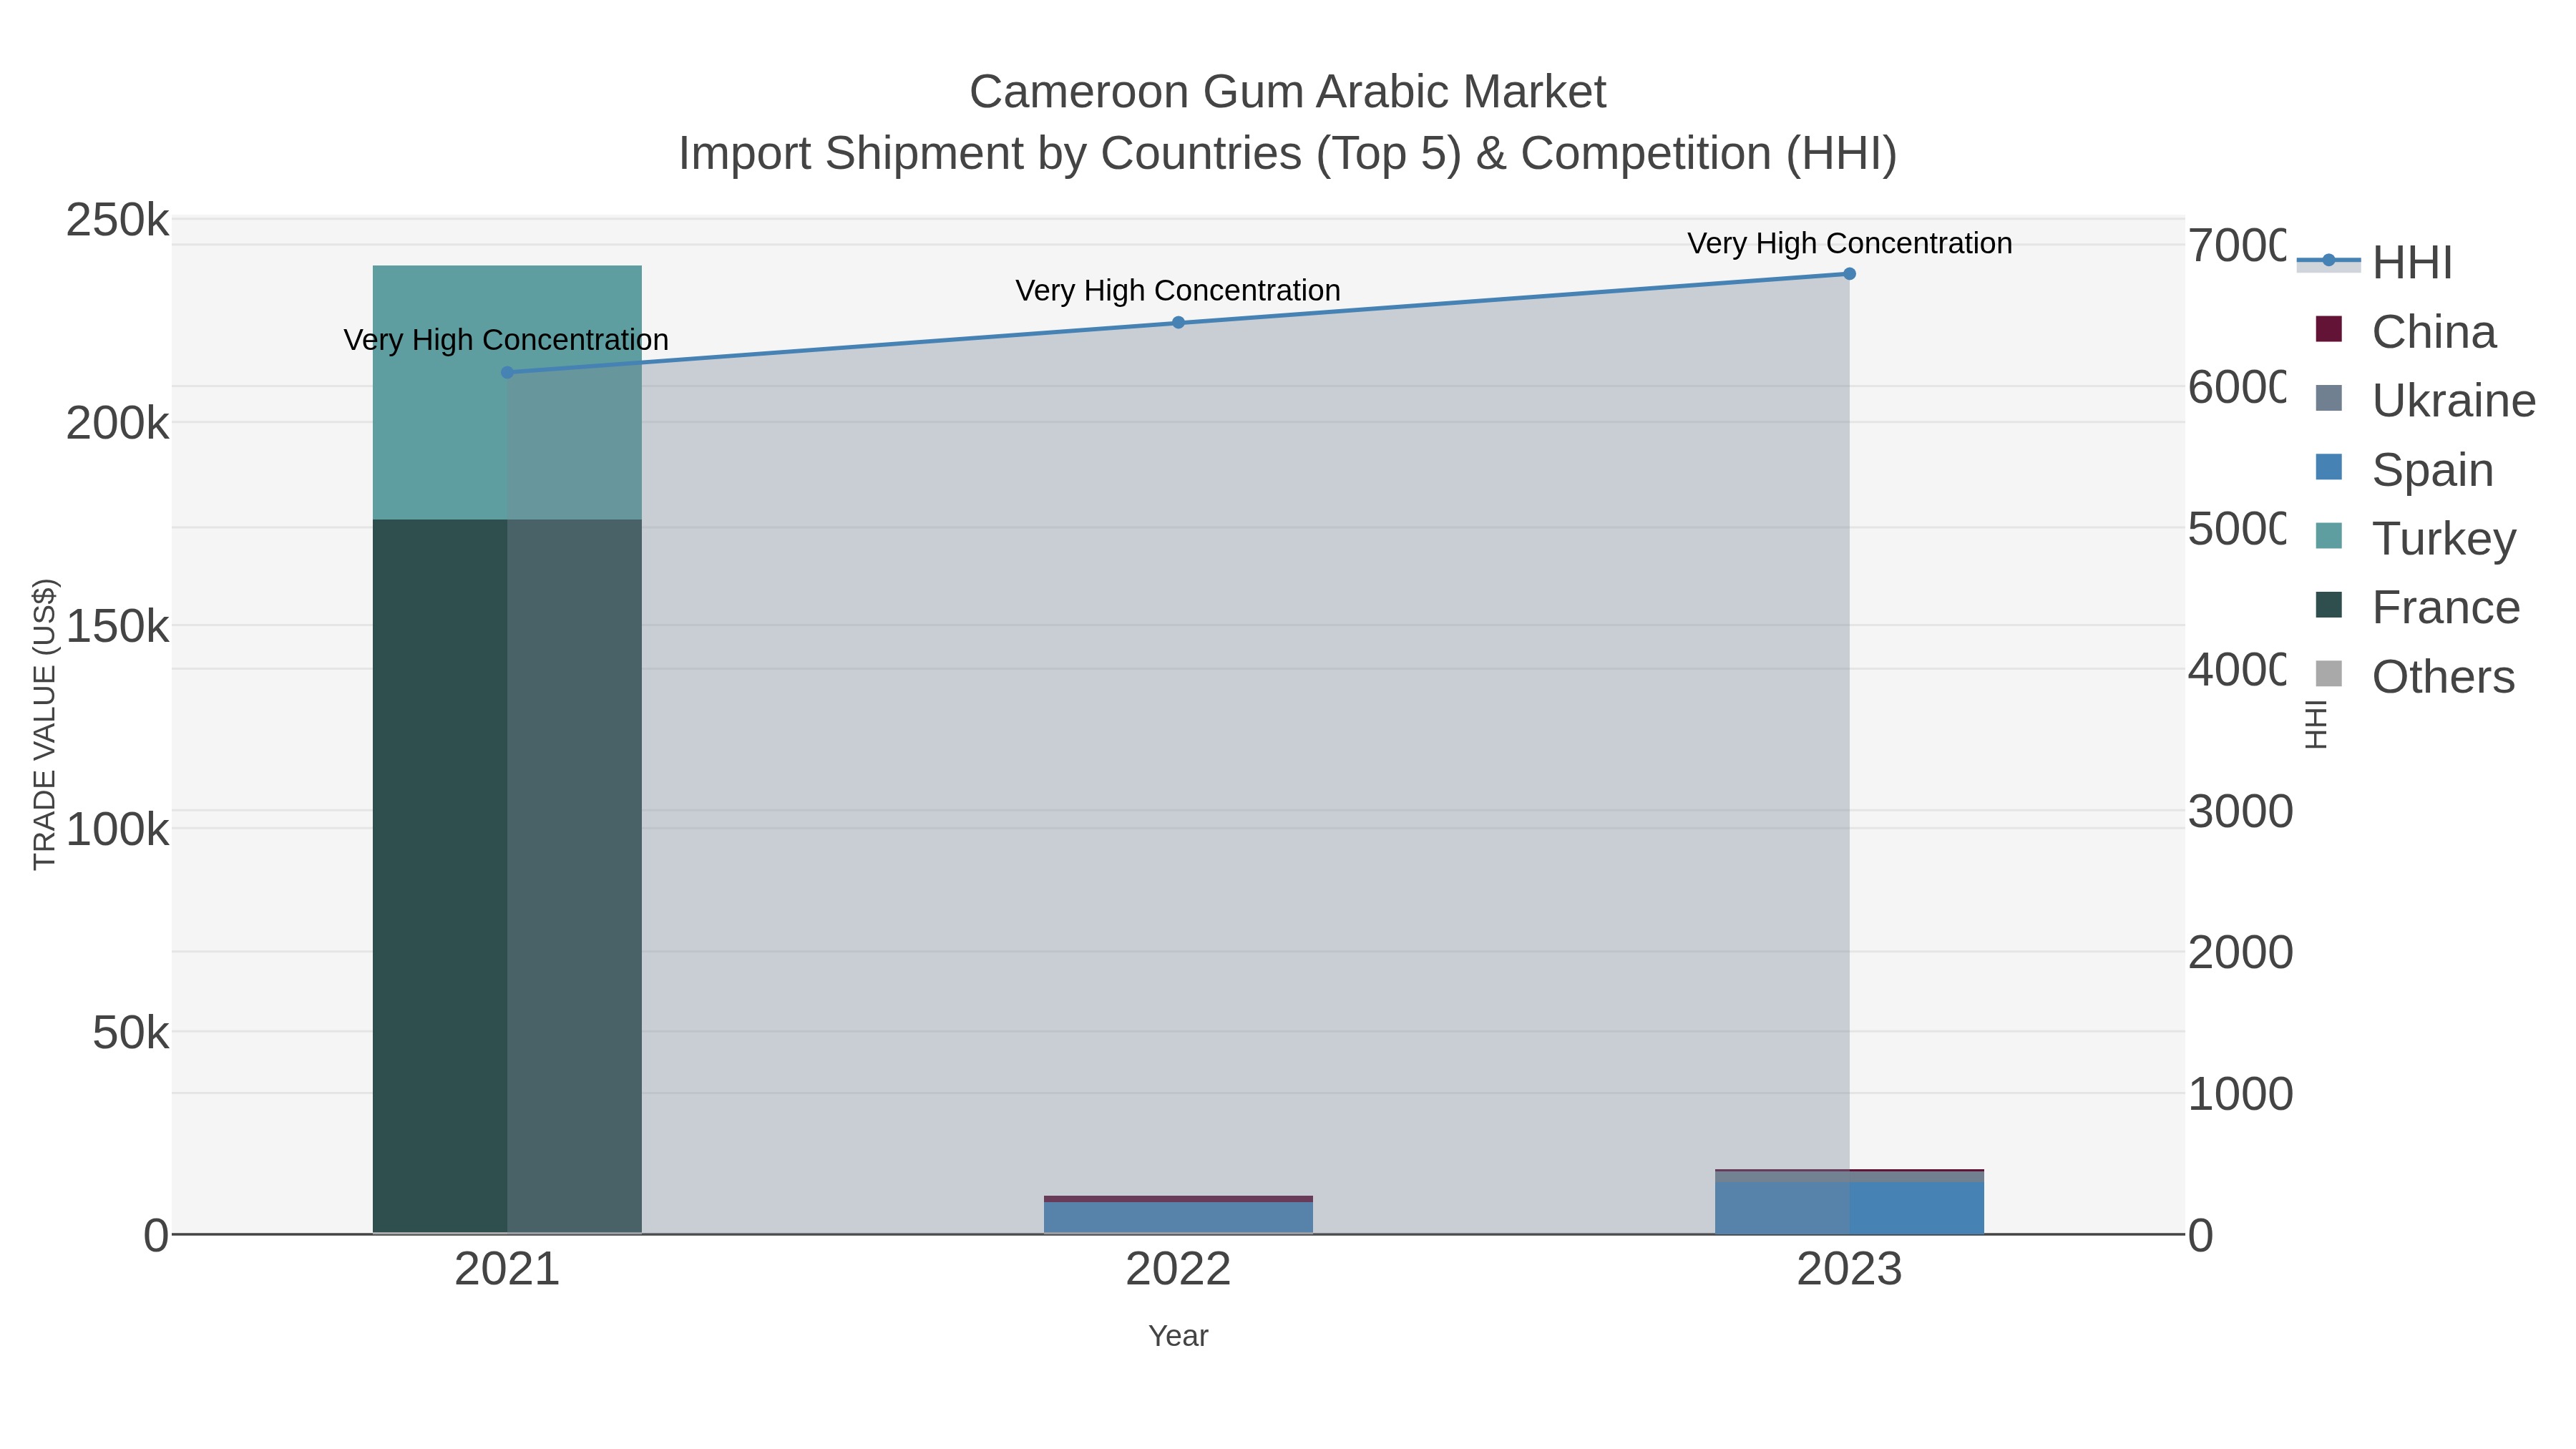Select the Turkey bar segment for 2021

point(507,392)
